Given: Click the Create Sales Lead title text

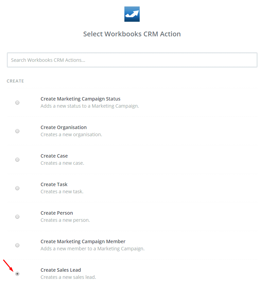Looking at the screenshot, I should click(61, 270).
